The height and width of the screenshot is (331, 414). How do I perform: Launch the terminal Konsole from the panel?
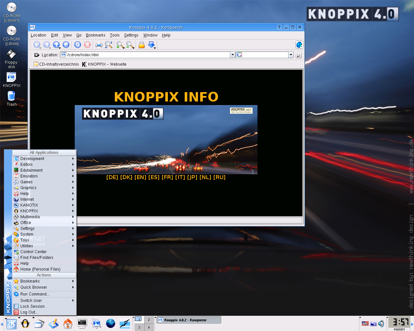pyautogui.click(x=82, y=324)
